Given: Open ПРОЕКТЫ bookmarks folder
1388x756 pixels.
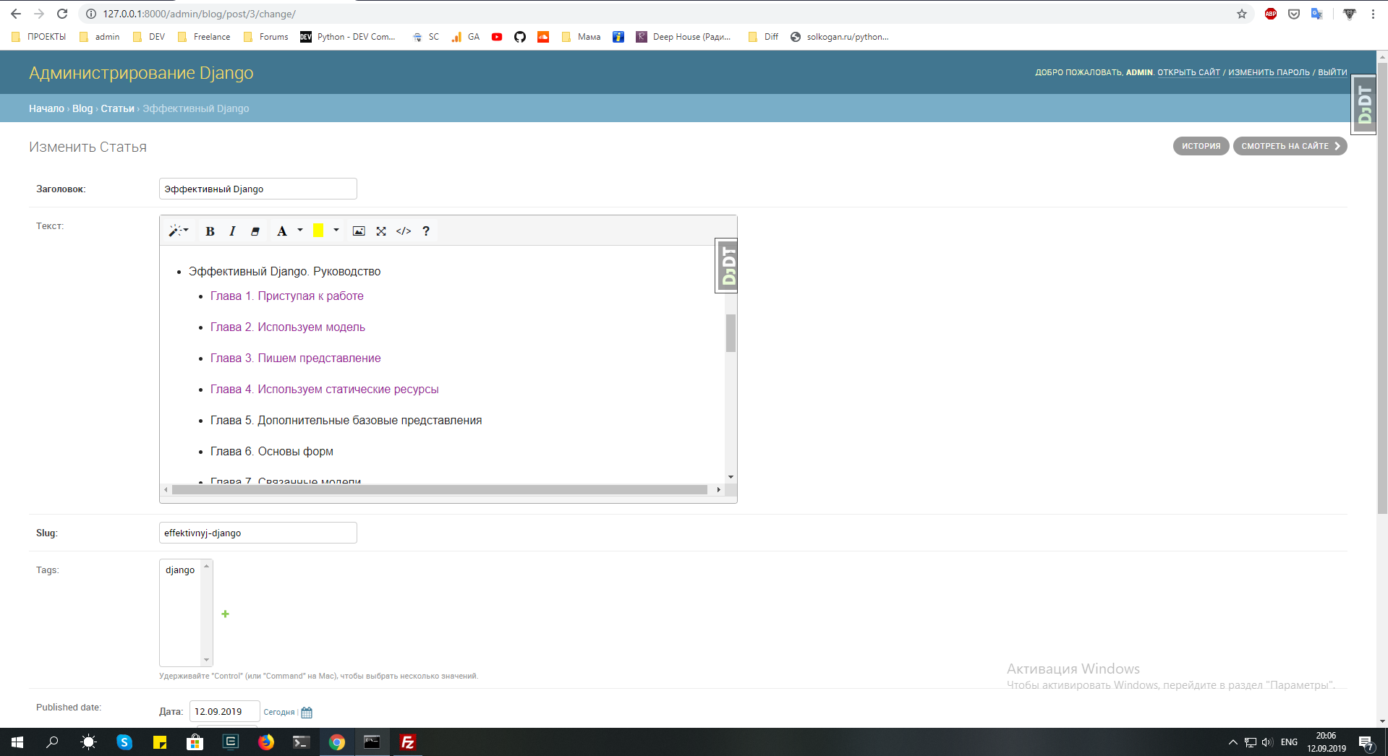Looking at the screenshot, I should tap(39, 37).
